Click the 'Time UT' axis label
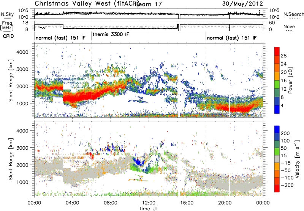The image size is (304, 211). (148, 208)
